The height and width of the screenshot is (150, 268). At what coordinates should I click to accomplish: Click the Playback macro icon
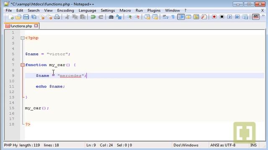point(229,17)
